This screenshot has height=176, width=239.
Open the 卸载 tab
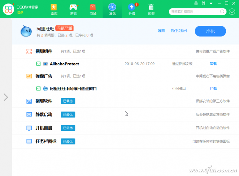[x=151, y=10]
